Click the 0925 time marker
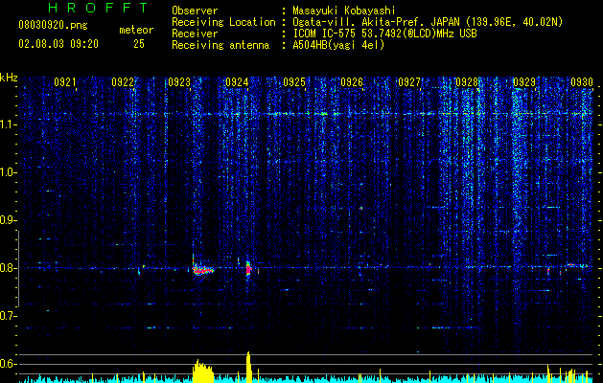Viewport: 603px width, 383px height. click(294, 82)
